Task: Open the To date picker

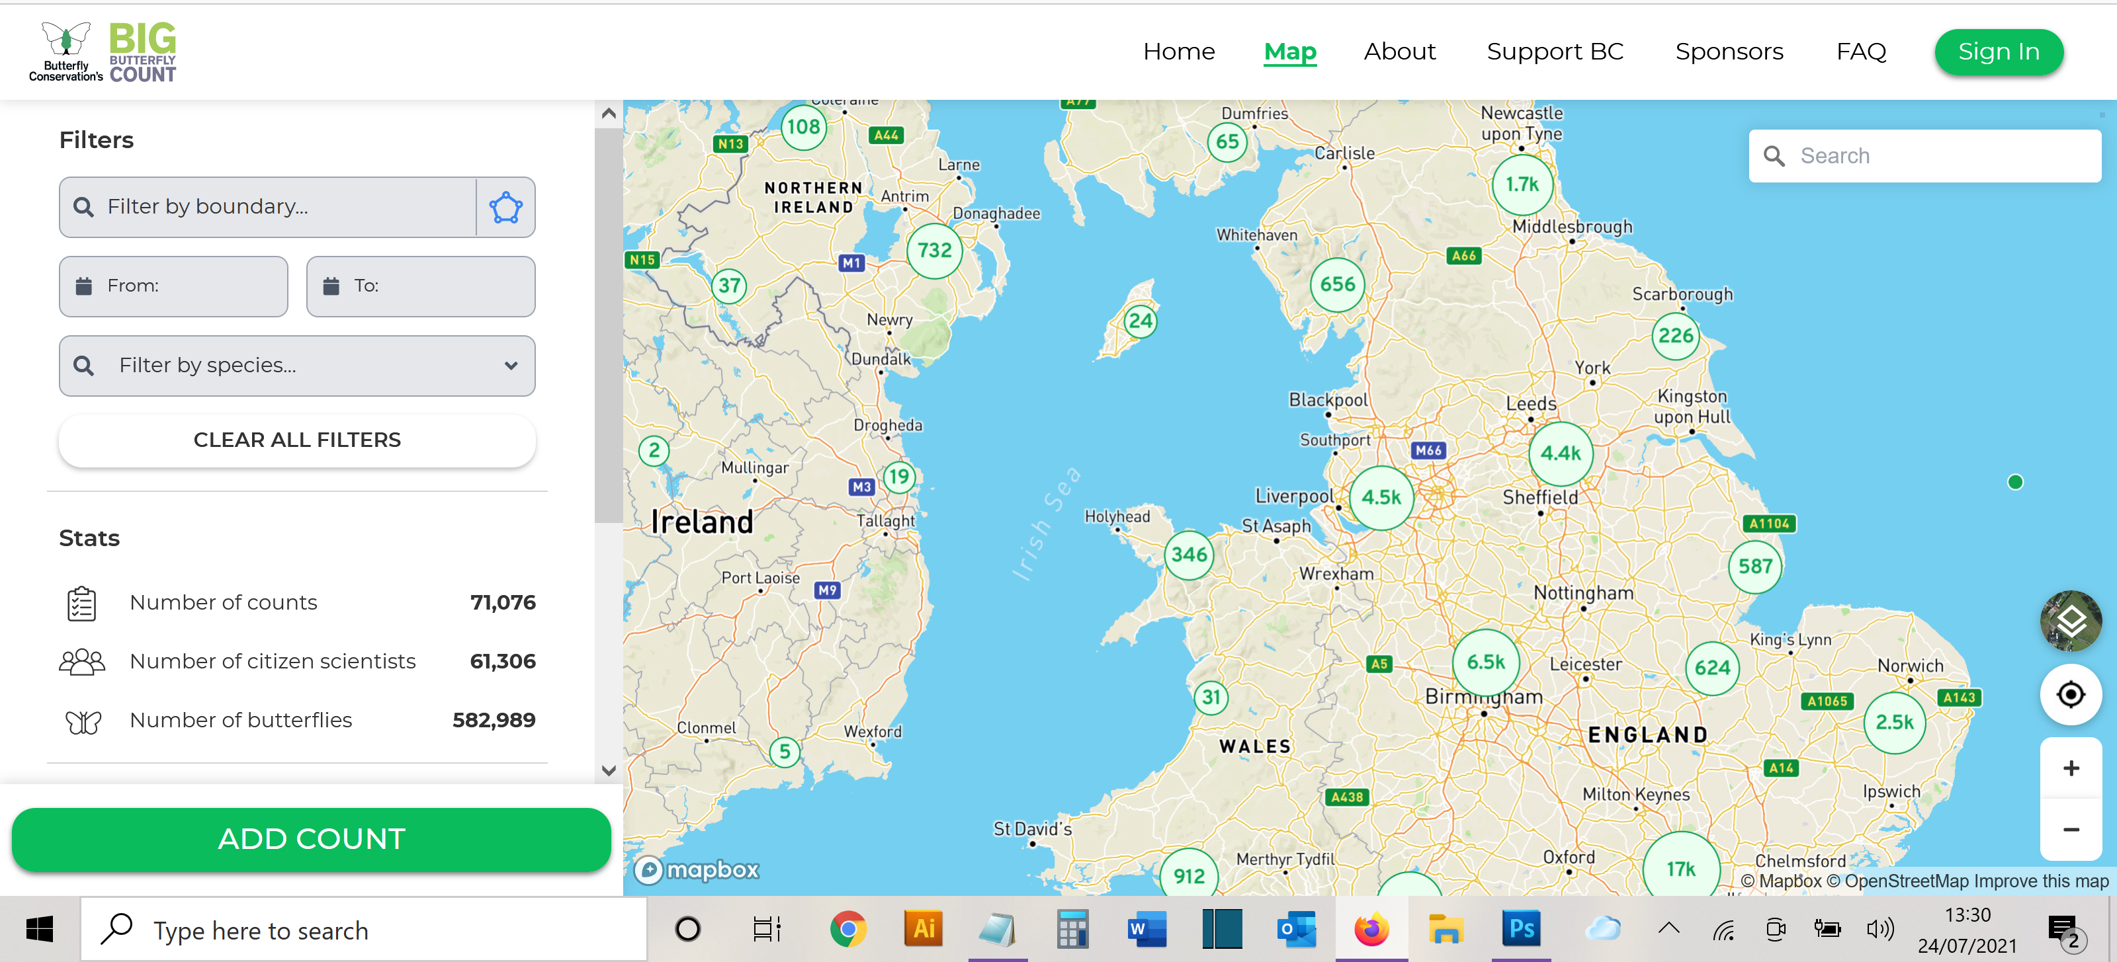Action: pyautogui.click(x=420, y=286)
